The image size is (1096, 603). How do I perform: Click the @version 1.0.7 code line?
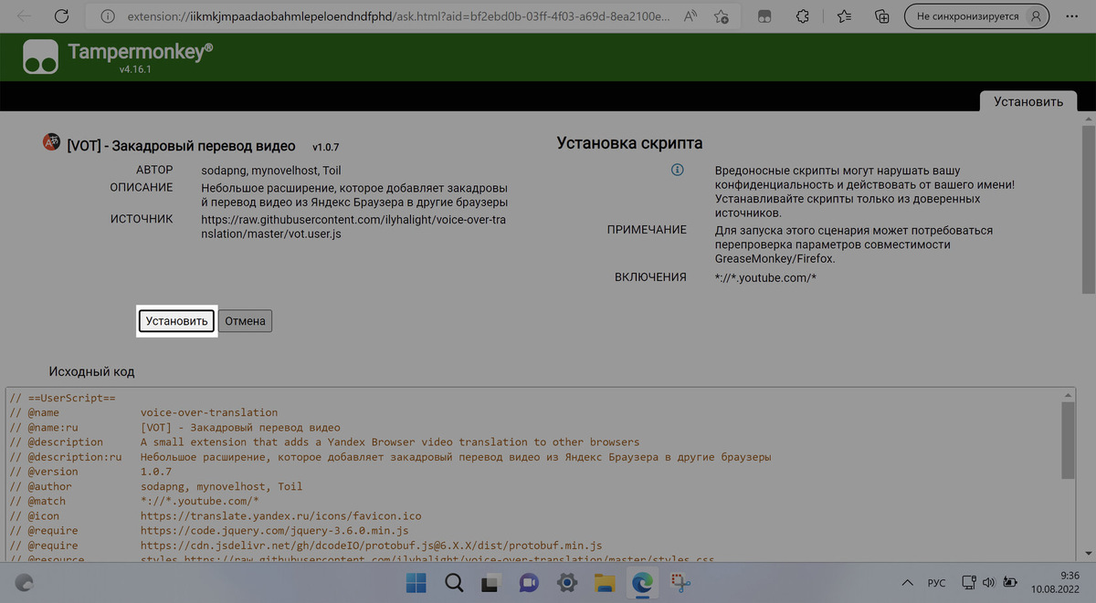tap(90, 472)
